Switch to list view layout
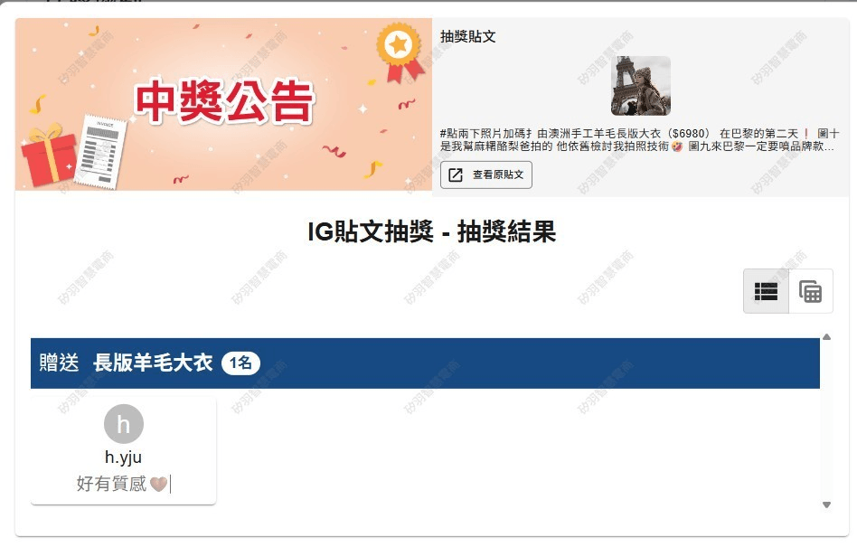This screenshot has height=547, width=857. 766,291
